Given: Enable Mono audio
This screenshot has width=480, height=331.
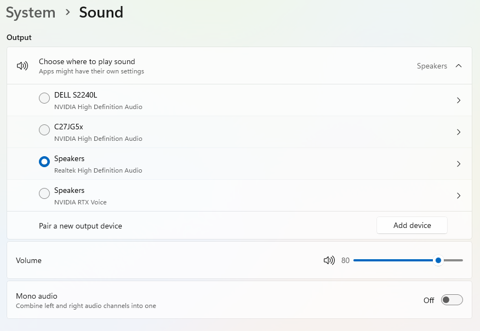Looking at the screenshot, I should point(452,300).
